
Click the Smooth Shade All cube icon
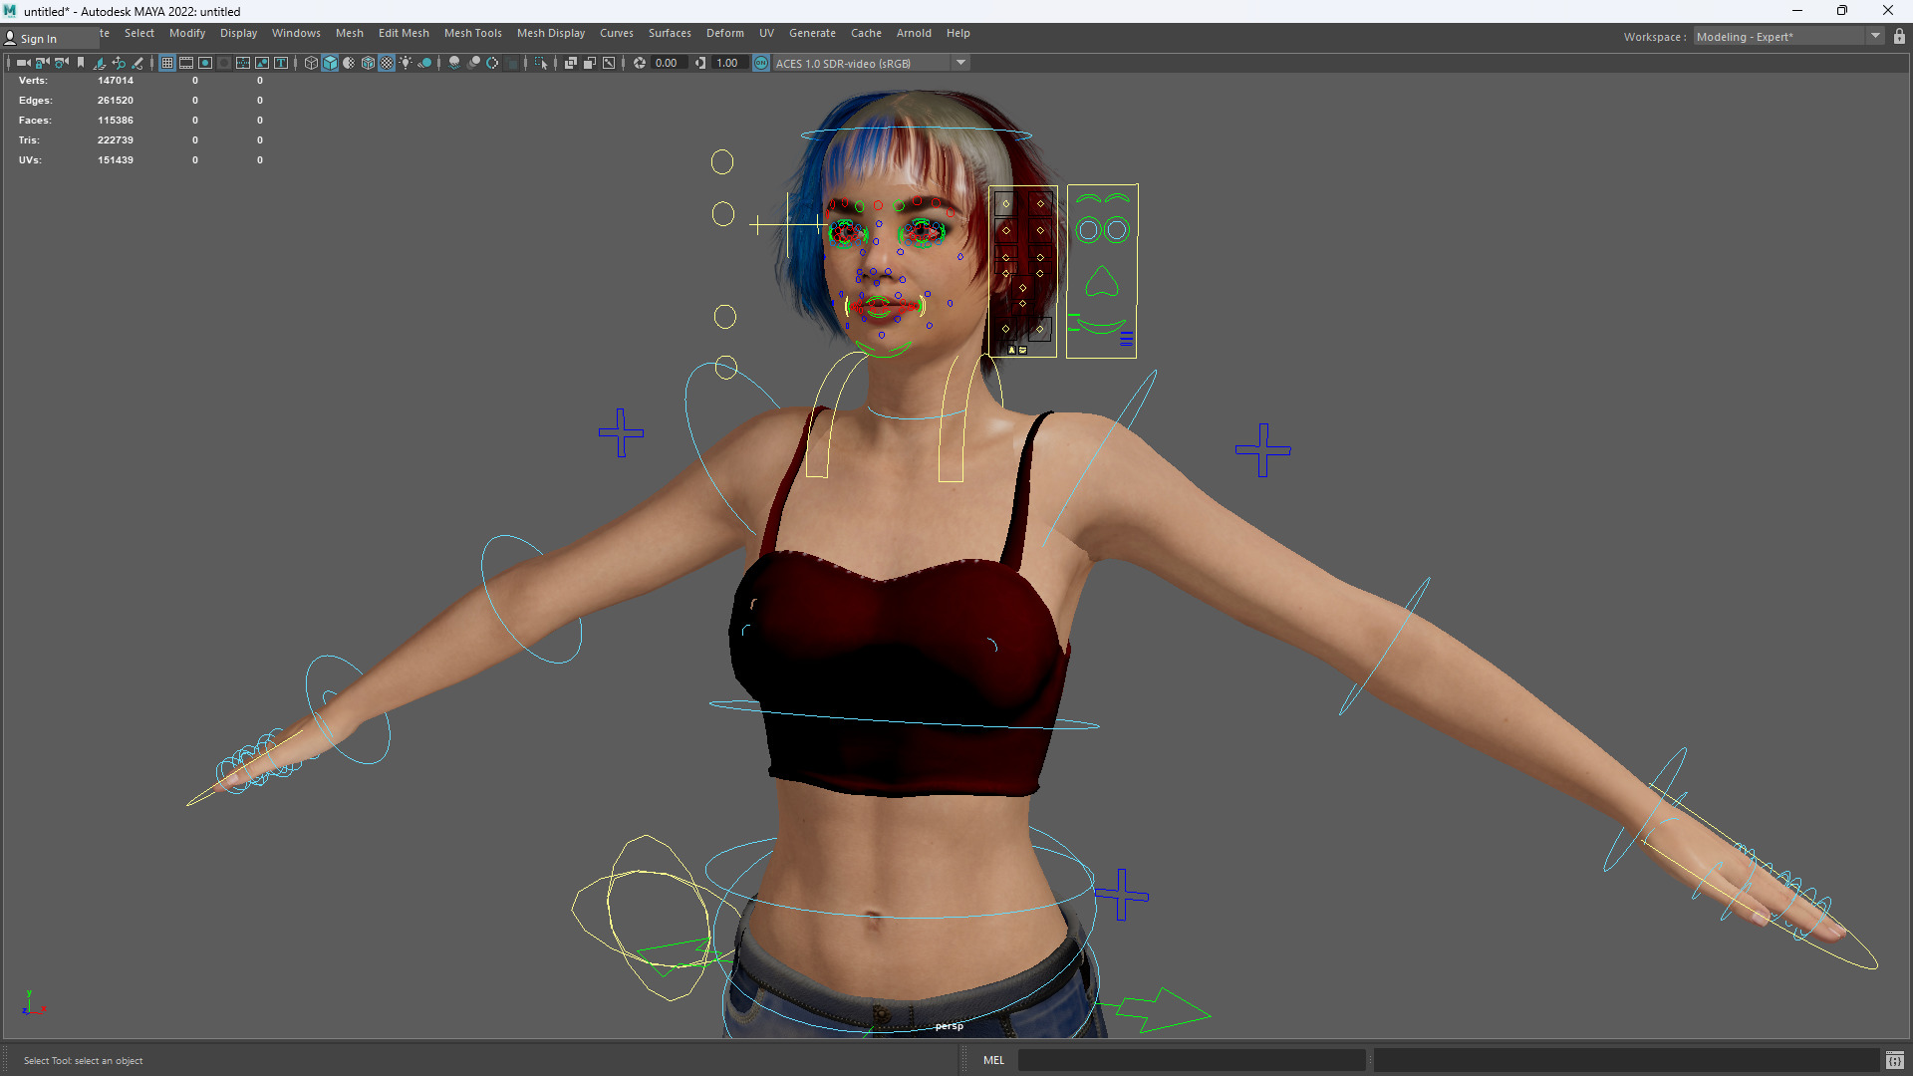click(330, 63)
